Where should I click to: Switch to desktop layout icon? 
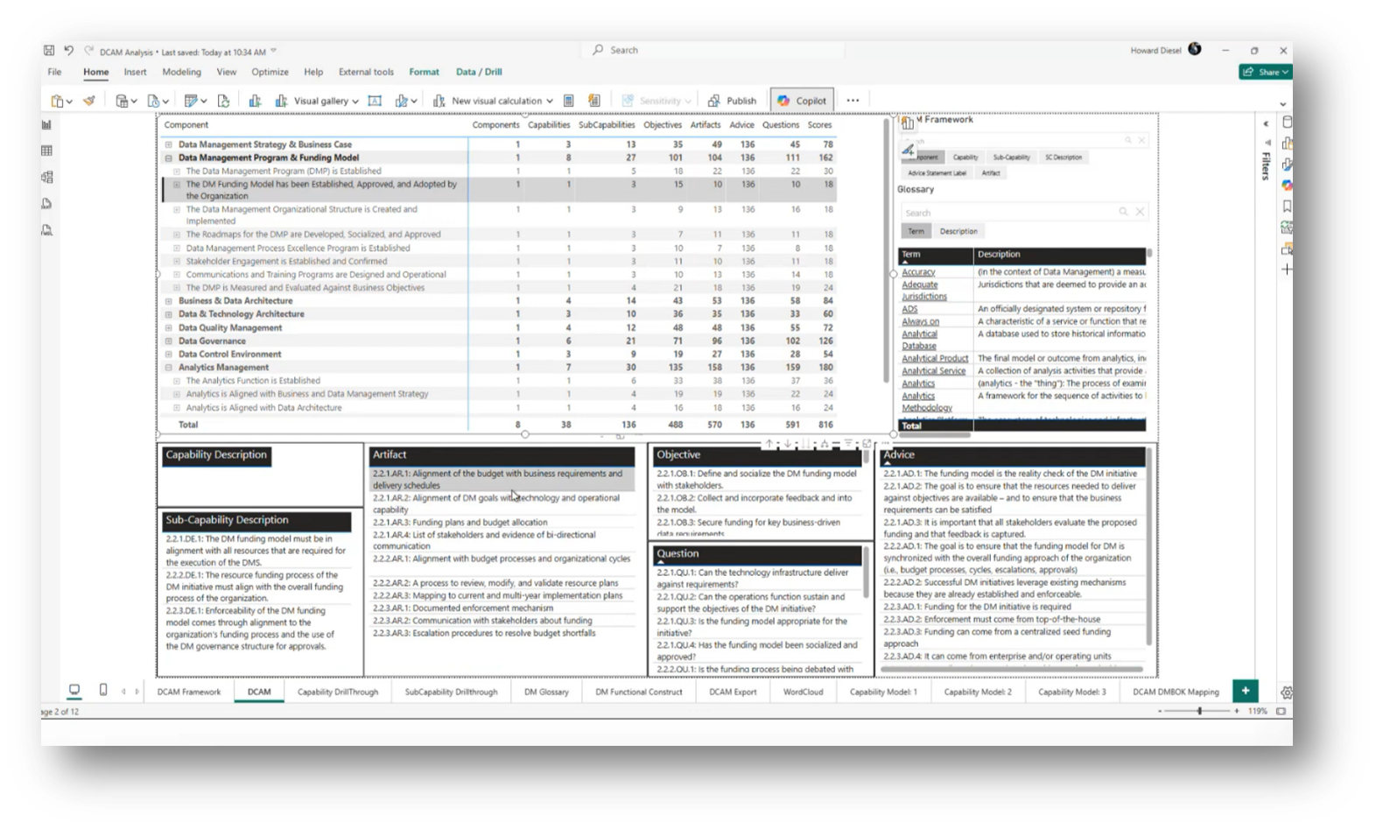tap(74, 690)
